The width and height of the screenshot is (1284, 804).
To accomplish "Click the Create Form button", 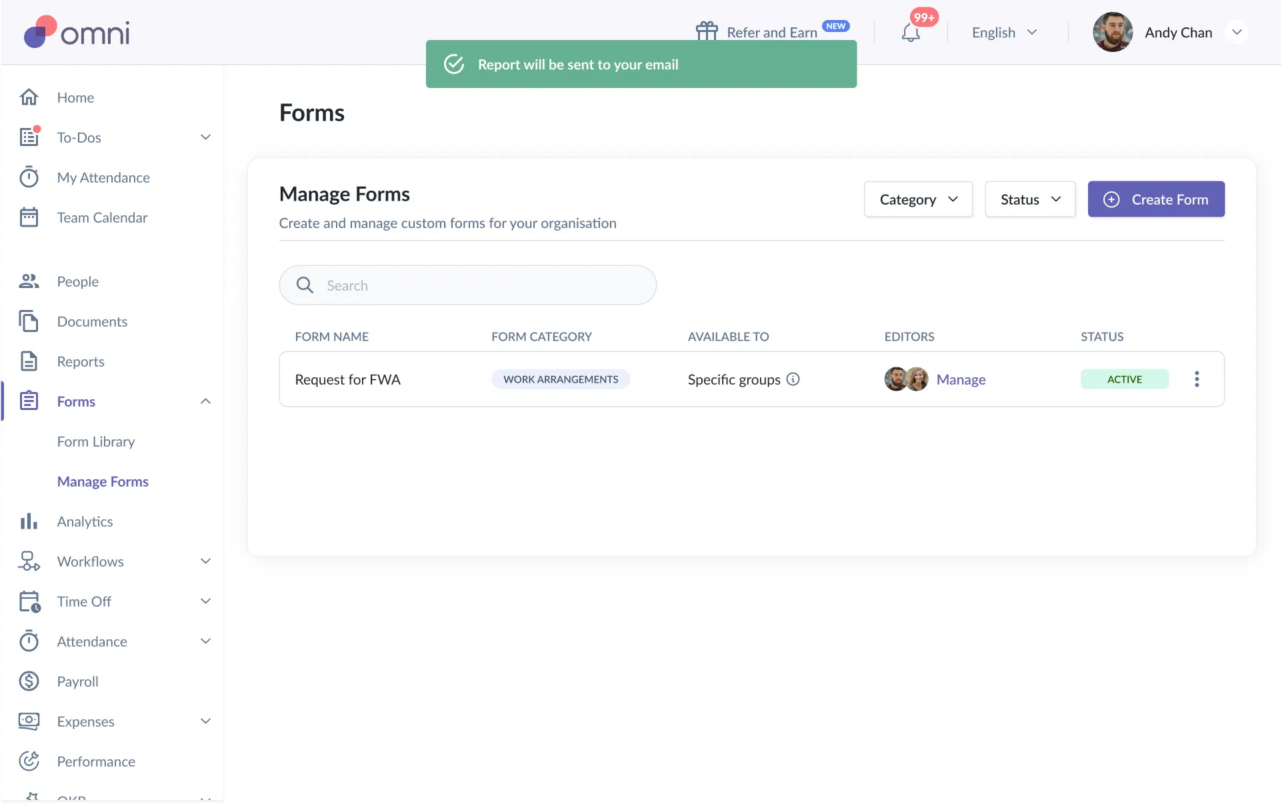I will [x=1156, y=199].
